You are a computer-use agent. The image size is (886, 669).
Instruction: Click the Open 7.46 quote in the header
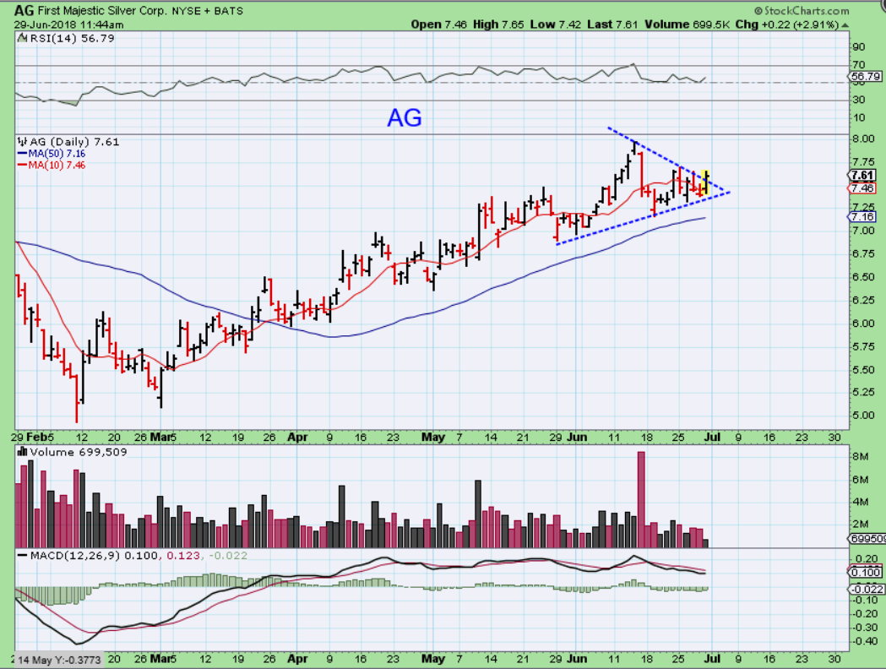pos(439,24)
